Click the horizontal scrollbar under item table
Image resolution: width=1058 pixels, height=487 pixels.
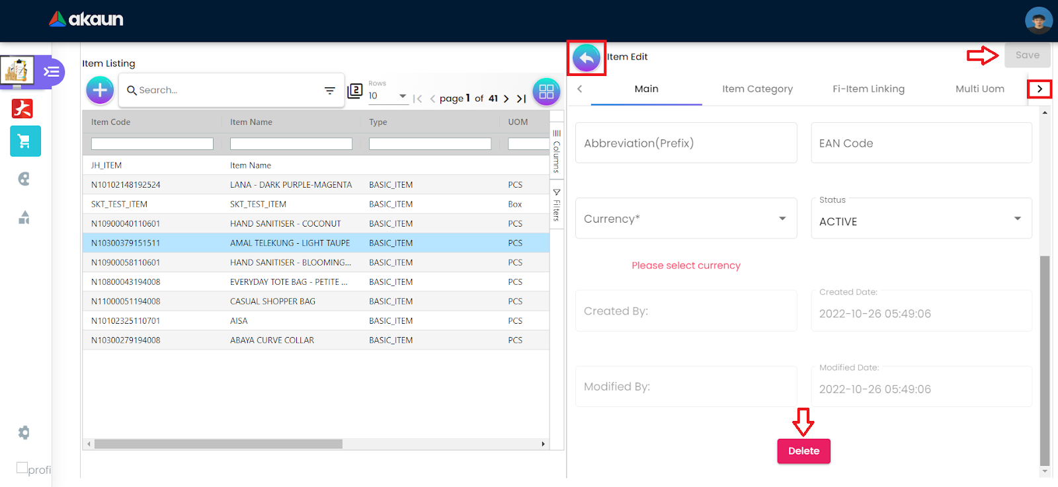coord(218,444)
